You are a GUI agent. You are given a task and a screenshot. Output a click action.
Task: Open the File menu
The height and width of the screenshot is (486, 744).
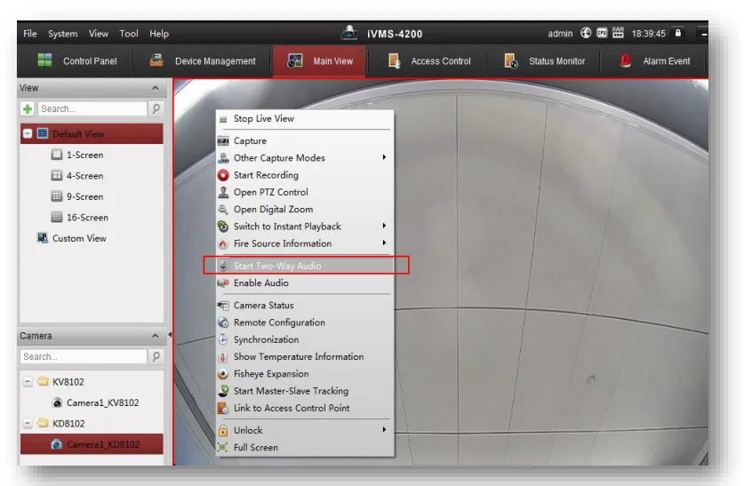tap(30, 34)
